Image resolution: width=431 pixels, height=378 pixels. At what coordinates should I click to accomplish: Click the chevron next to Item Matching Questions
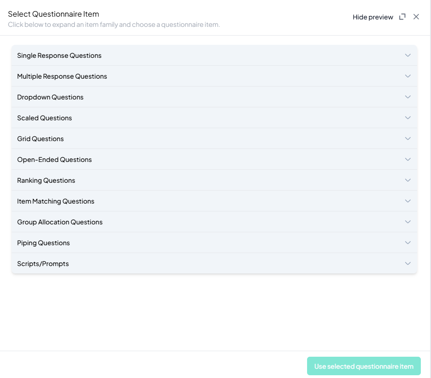(x=407, y=201)
